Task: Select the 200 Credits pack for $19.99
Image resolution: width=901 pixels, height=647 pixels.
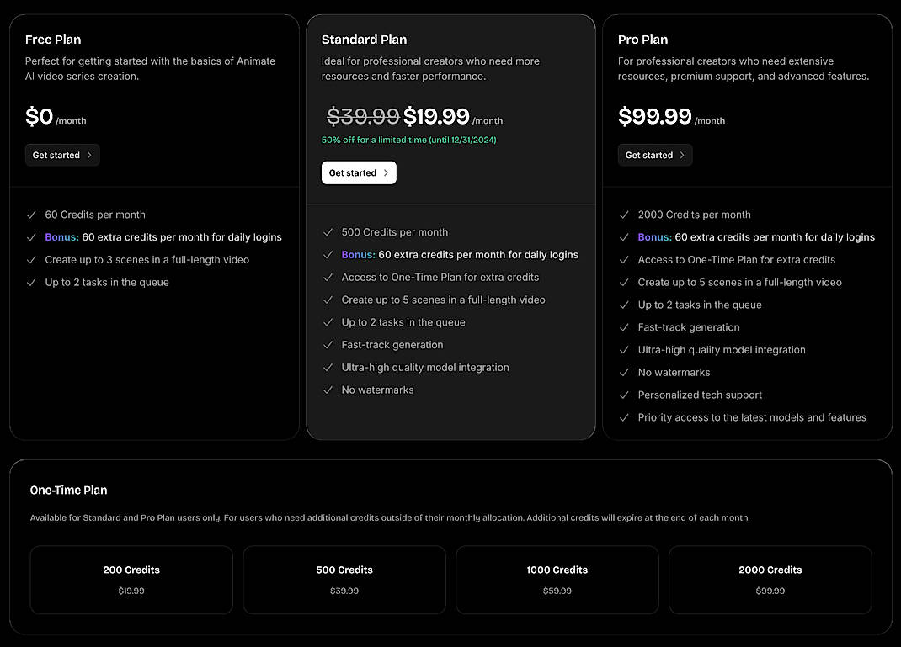Action: [131, 580]
